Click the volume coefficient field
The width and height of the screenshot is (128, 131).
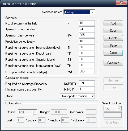click(x=65, y=120)
